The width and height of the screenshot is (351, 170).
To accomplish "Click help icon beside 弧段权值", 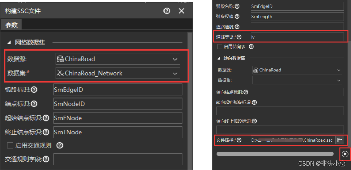I will (x=237, y=16).
